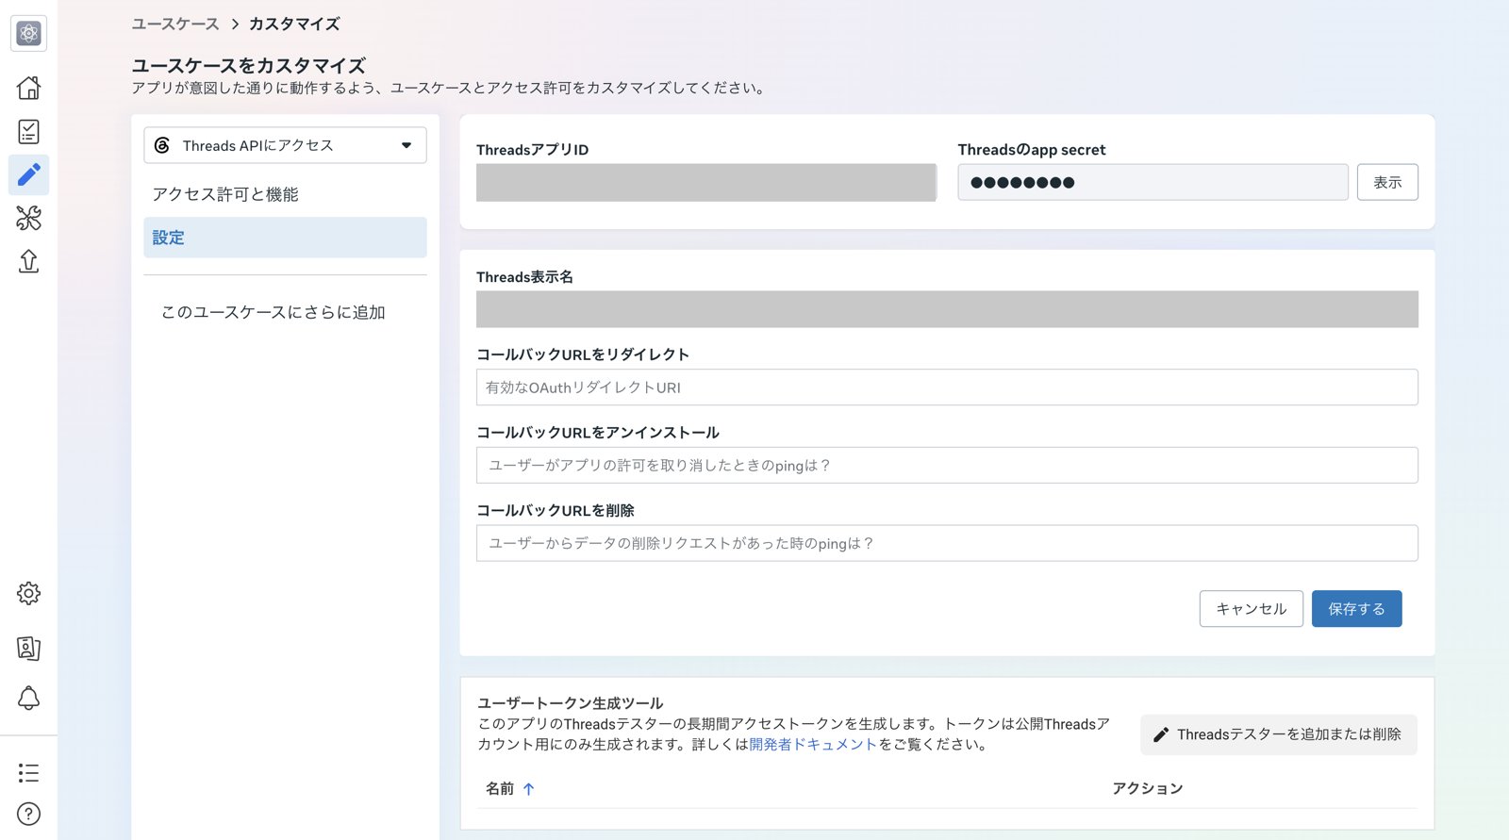The width and height of the screenshot is (1509, 840).
Task: Click the アクション column header
Action: point(1147,789)
